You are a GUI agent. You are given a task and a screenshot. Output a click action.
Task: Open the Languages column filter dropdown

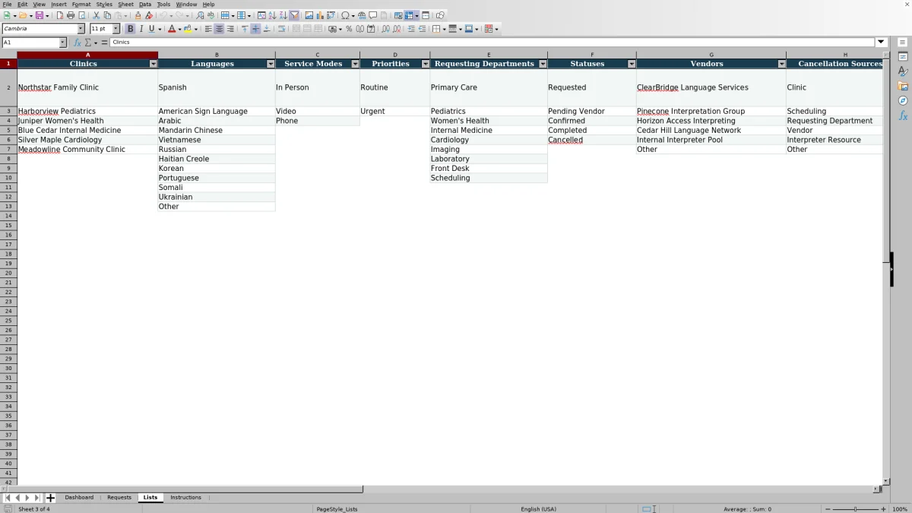click(271, 64)
